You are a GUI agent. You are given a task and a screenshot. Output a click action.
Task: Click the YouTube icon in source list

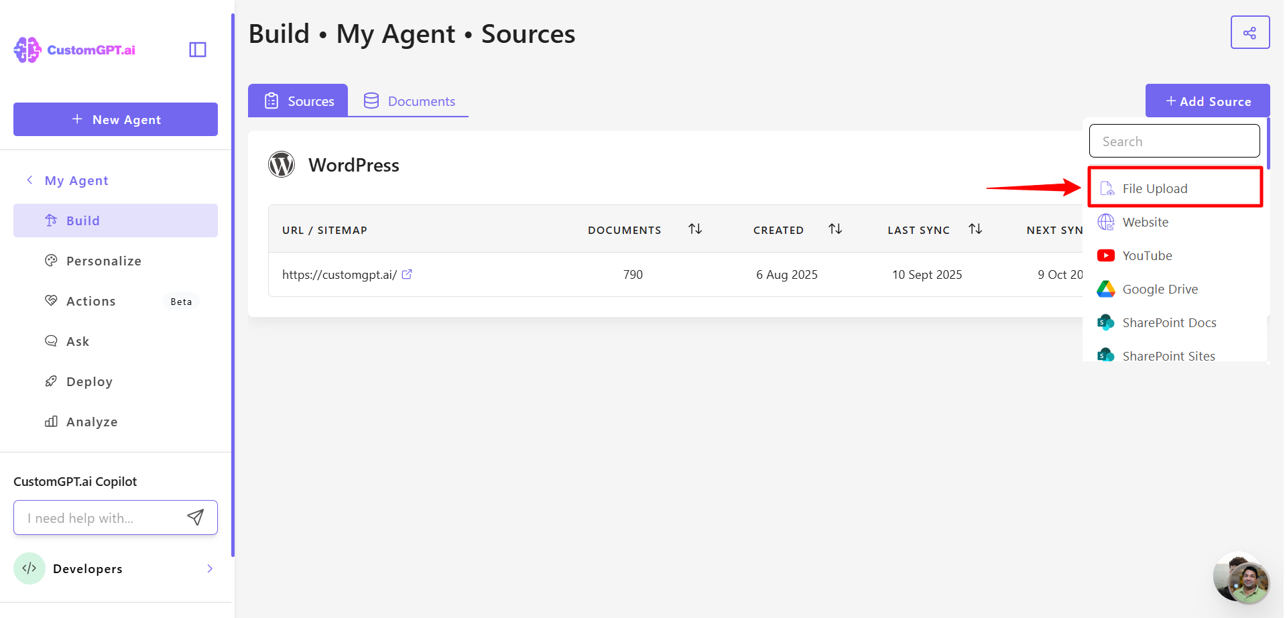click(1106, 255)
